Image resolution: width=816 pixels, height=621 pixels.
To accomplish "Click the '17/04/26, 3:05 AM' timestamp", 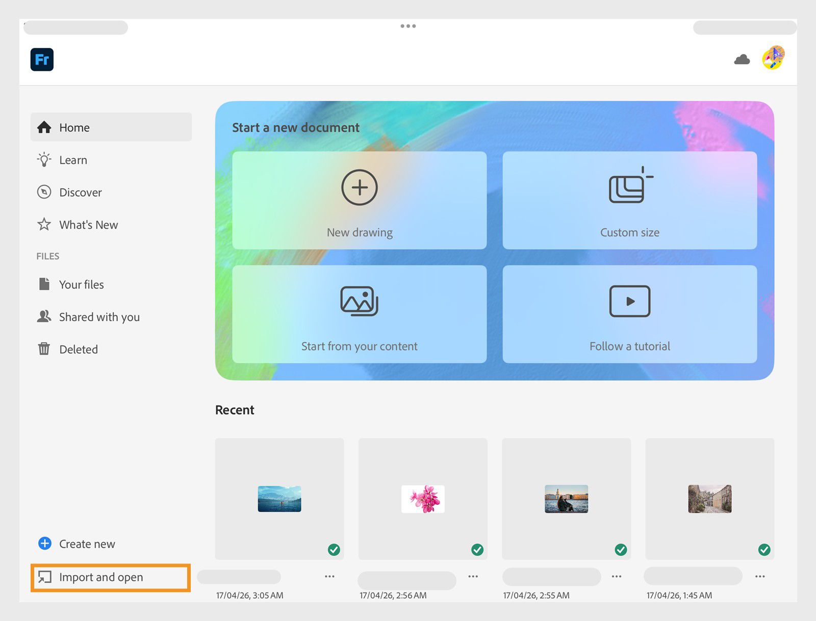I will coord(249,595).
